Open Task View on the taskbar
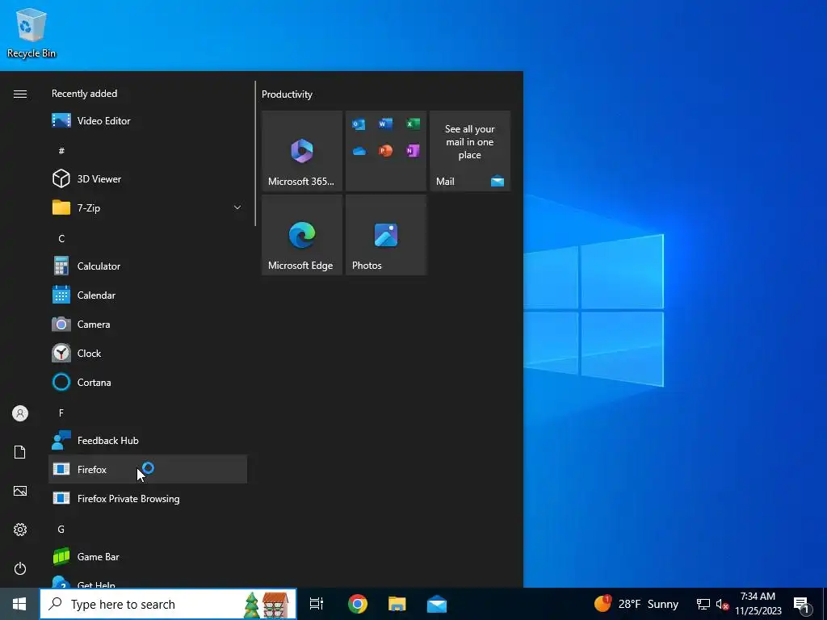Screen dimensions: 827x620 click(x=317, y=604)
